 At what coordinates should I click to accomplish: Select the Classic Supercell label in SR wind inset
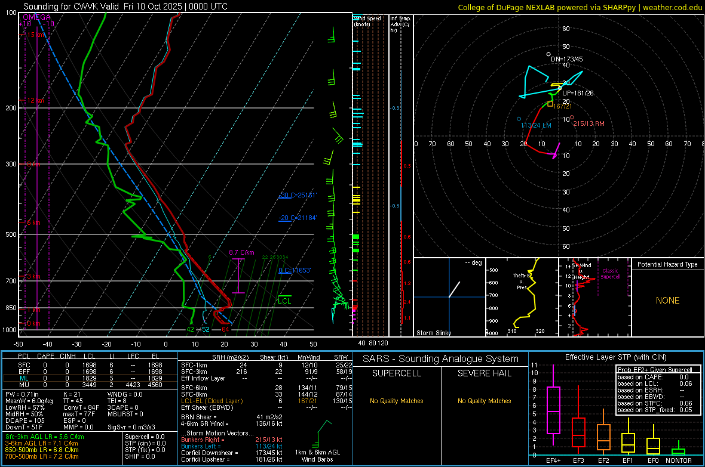[x=610, y=274]
